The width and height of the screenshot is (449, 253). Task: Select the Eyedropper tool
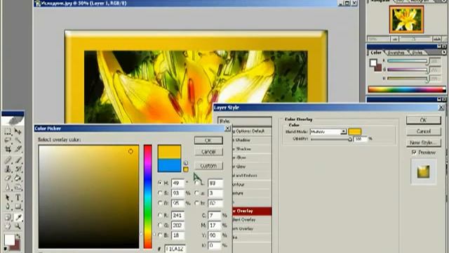click(x=18, y=217)
